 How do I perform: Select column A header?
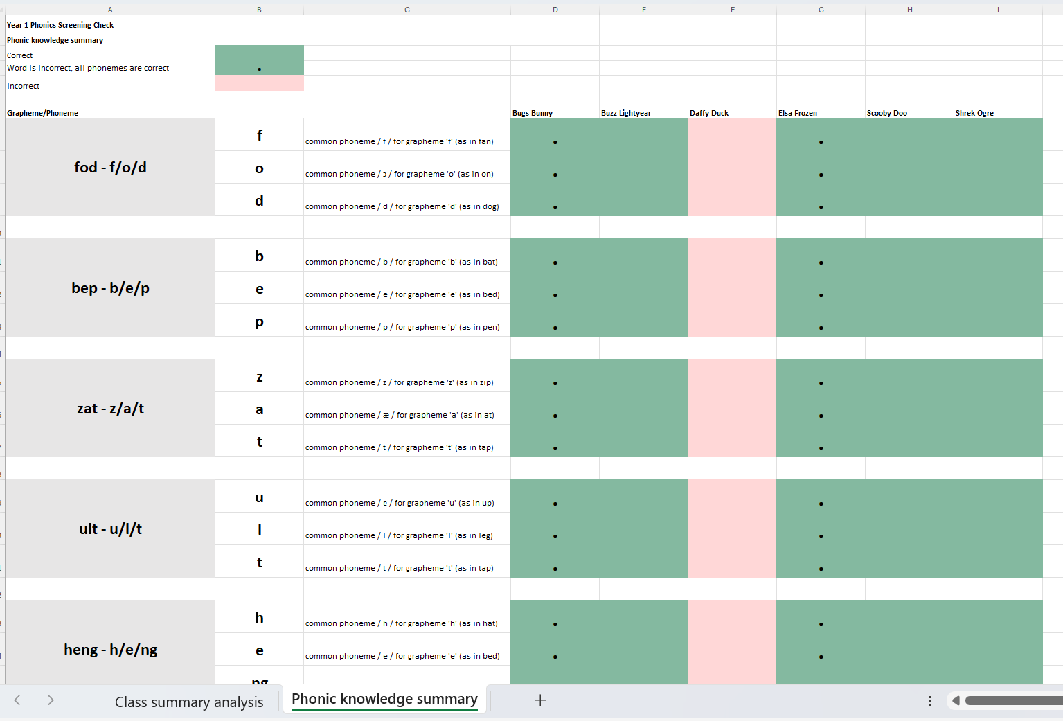[x=110, y=10]
